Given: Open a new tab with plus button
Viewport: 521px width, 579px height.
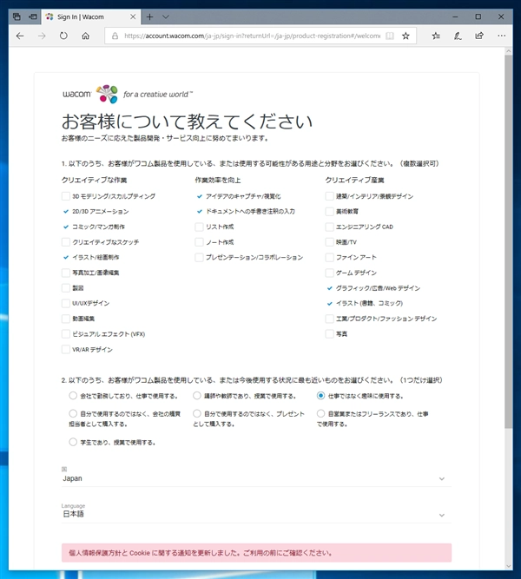Looking at the screenshot, I should (149, 16).
